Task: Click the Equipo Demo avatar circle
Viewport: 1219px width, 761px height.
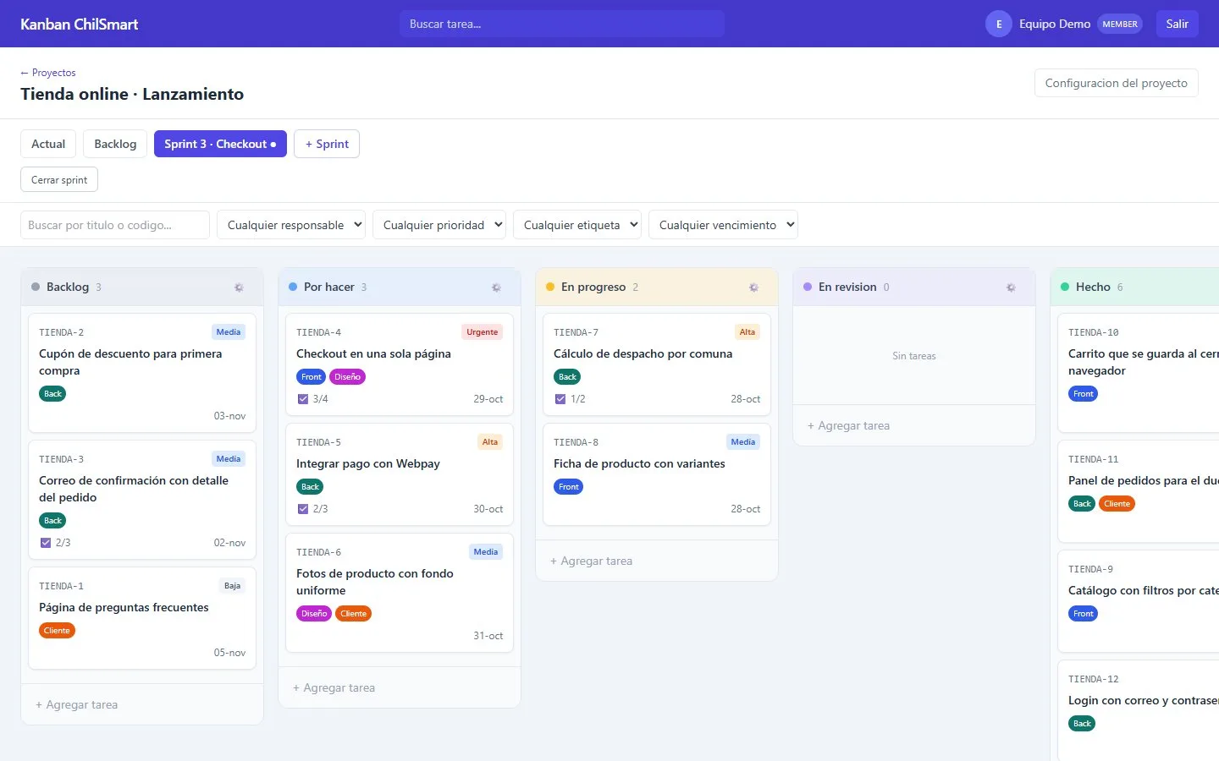Action: coord(999,24)
